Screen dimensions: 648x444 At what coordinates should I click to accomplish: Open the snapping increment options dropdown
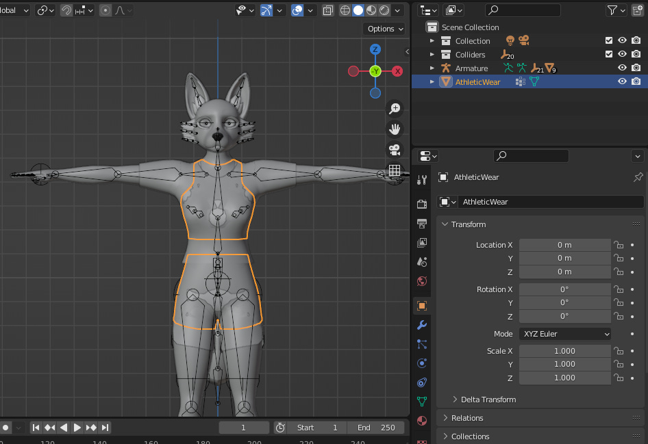(84, 10)
